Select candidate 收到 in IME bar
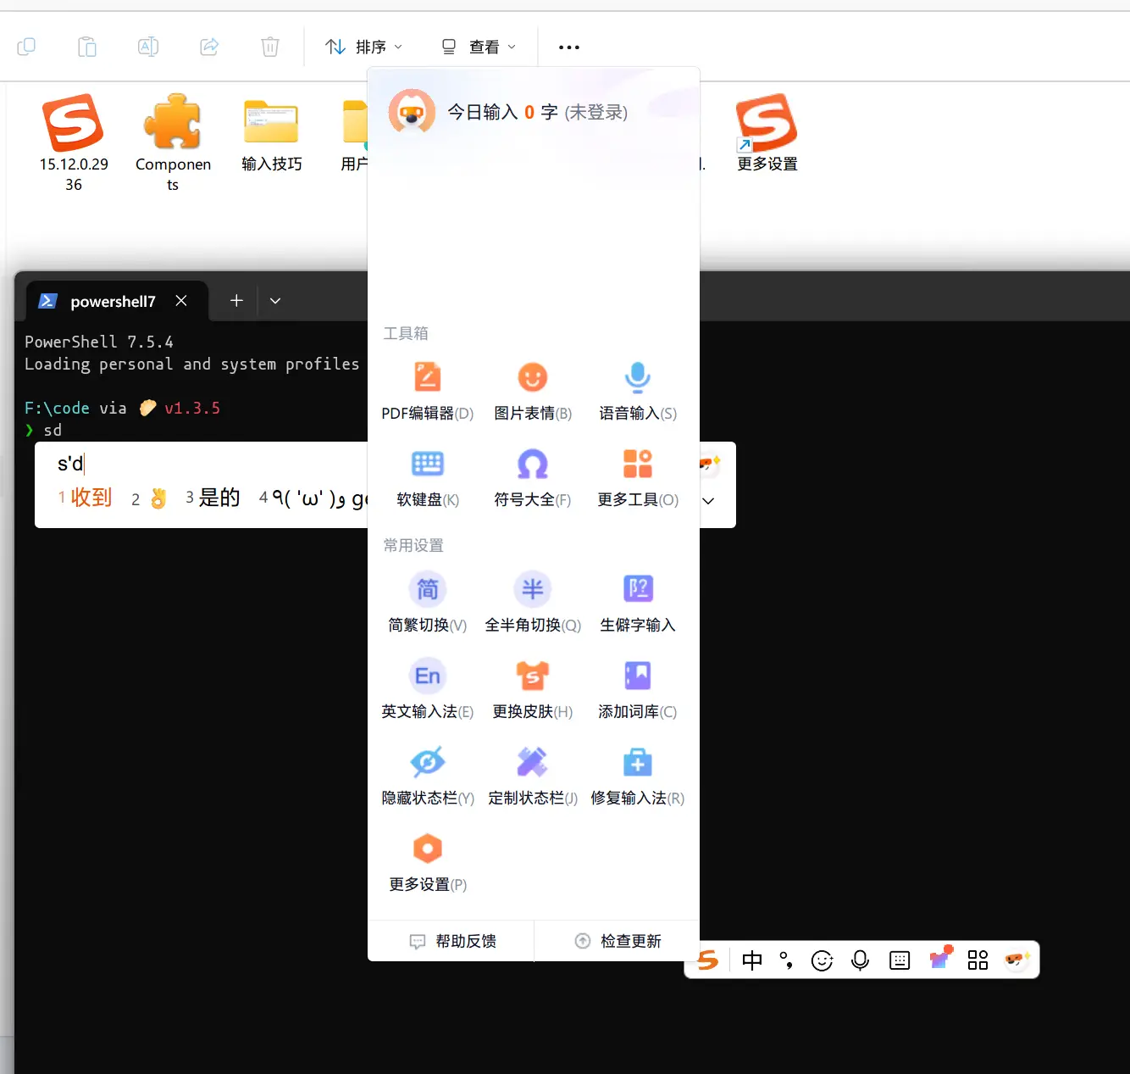 click(90, 498)
